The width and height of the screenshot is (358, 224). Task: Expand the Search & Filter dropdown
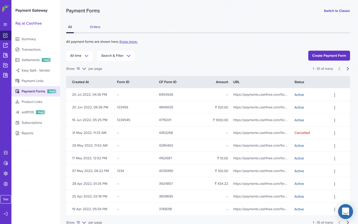[116, 56]
